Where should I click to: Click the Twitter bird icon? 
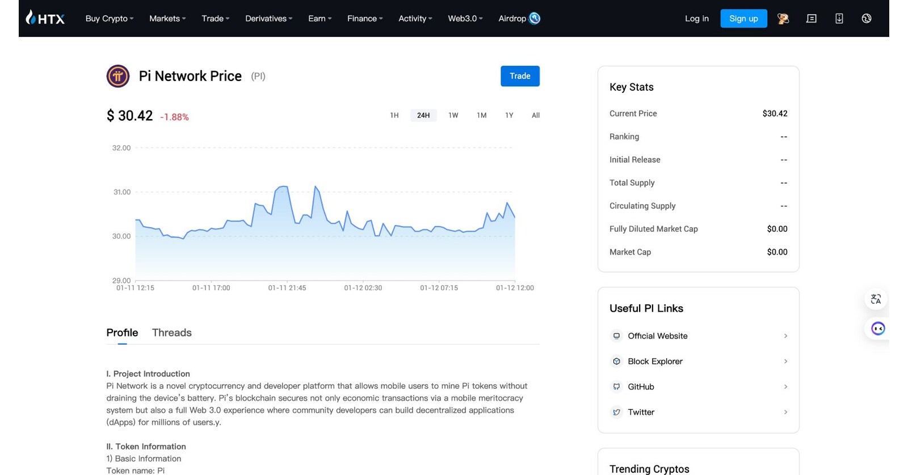(616, 412)
